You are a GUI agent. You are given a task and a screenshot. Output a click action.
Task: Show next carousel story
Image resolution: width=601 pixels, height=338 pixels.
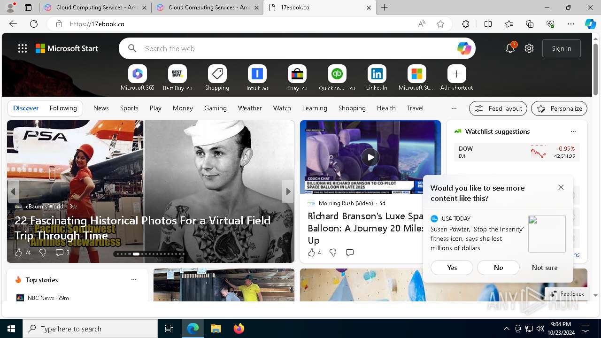(x=288, y=192)
